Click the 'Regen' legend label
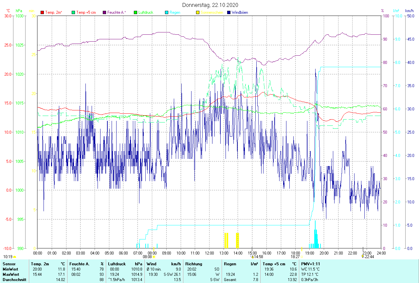The width and height of the screenshot is (419, 283). coord(175,12)
